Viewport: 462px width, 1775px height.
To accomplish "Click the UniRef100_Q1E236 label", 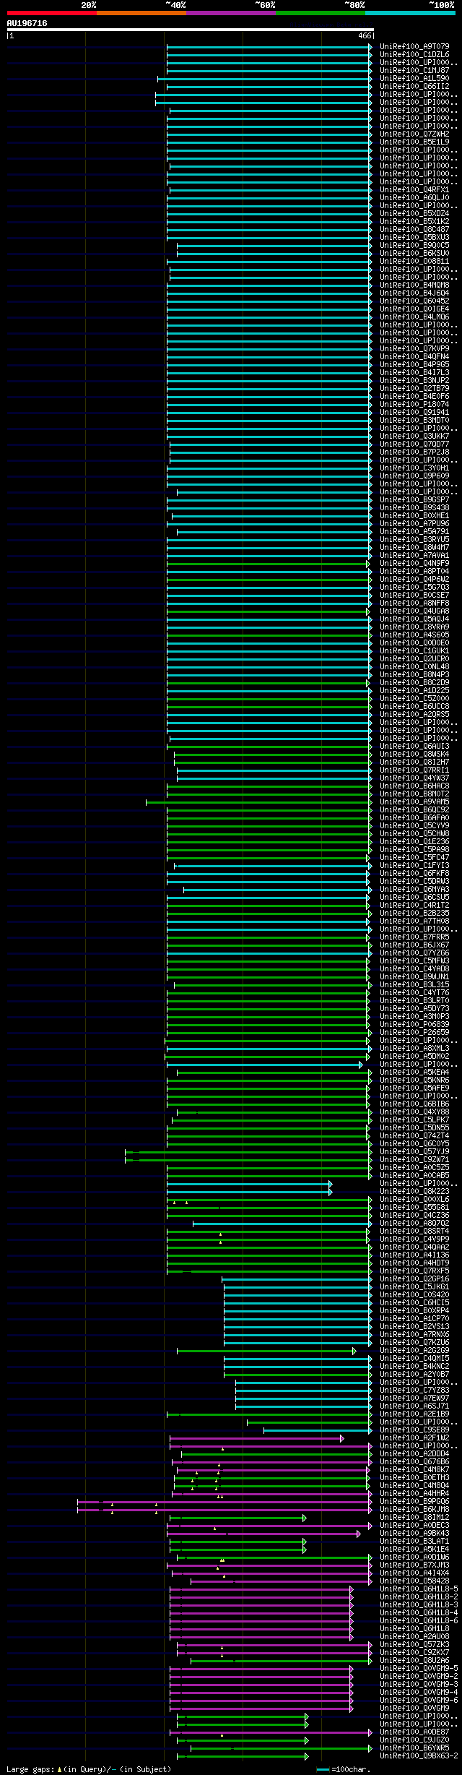I will pyautogui.click(x=414, y=841).
